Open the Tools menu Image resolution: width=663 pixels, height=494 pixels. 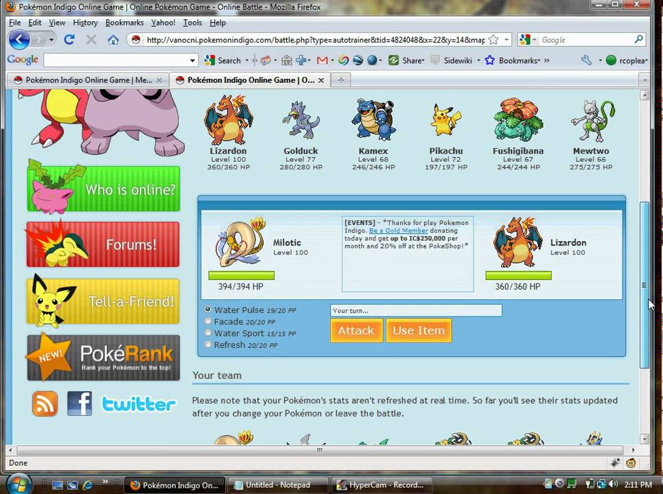[x=192, y=23]
